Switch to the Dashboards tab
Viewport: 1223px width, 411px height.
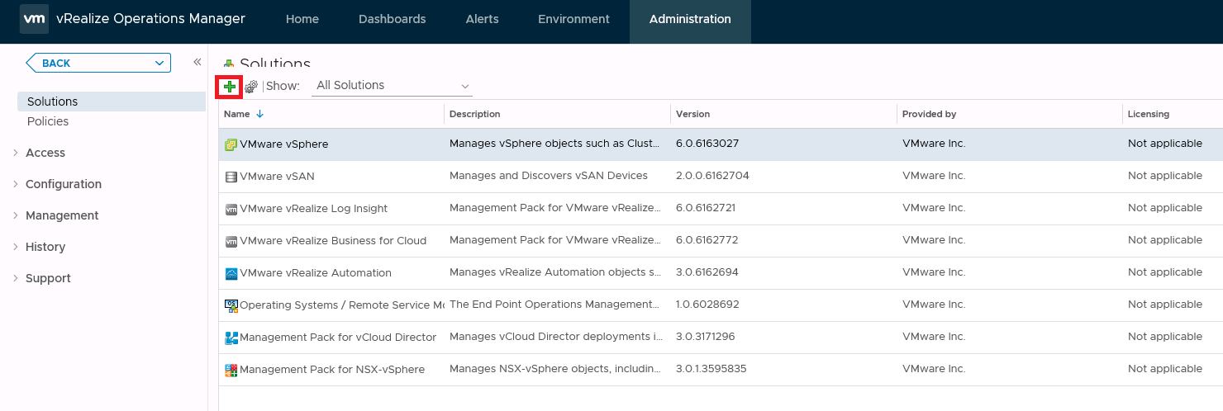point(392,19)
